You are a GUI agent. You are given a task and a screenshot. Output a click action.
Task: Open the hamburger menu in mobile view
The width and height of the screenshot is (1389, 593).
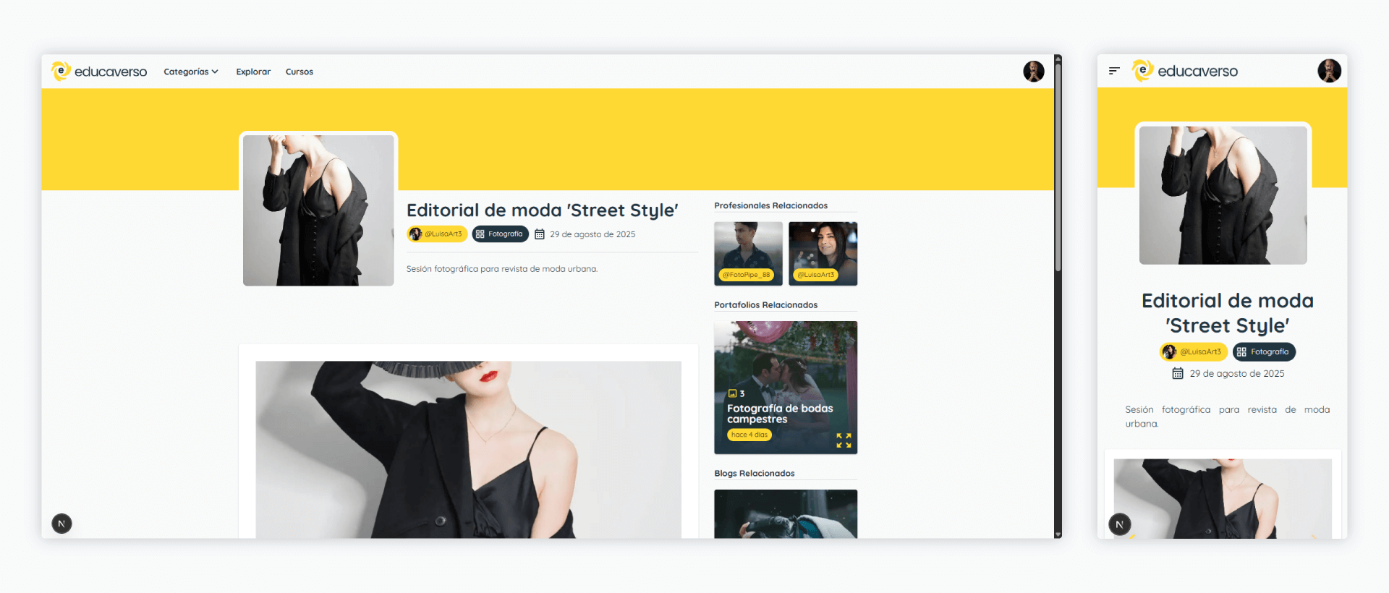[1114, 71]
